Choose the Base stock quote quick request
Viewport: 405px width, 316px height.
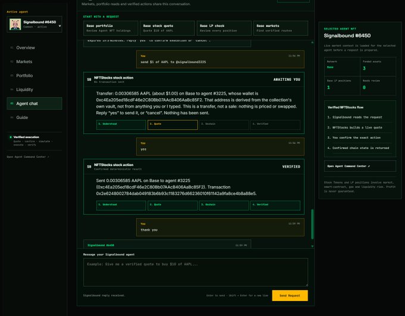(167, 28)
